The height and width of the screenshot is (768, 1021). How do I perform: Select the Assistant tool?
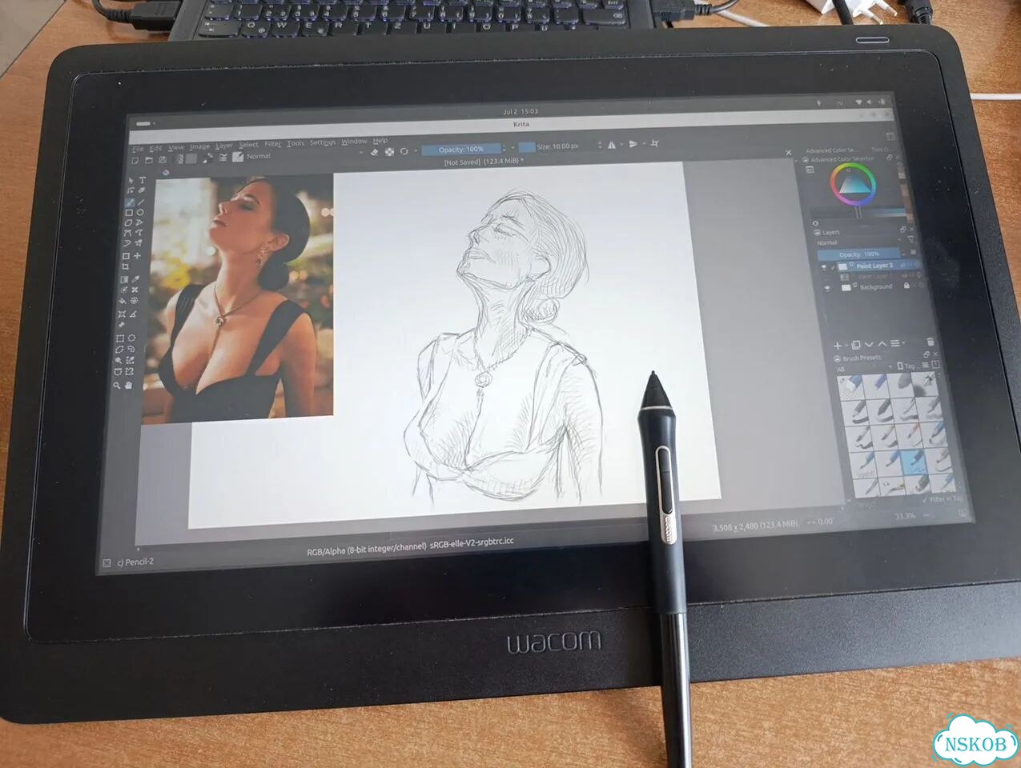pos(122,314)
